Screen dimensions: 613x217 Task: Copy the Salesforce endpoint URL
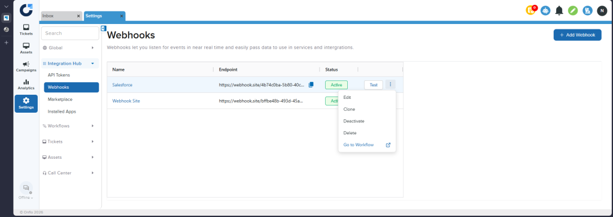click(x=311, y=85)
